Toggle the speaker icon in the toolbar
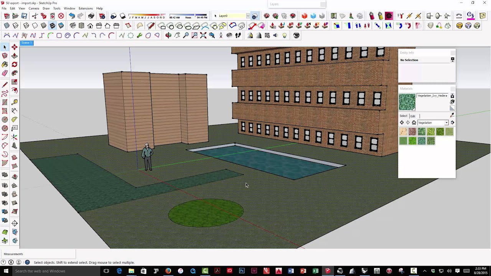 click(x=275, y=35)
